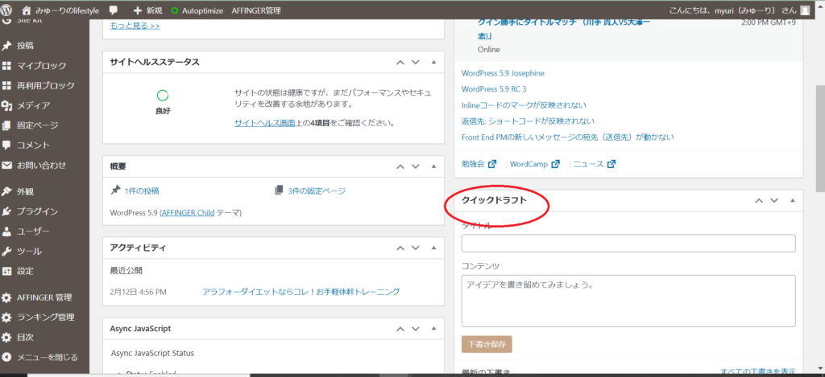
Task: Open Autoptimize menu in admin bar
Action: coord(204,10)
